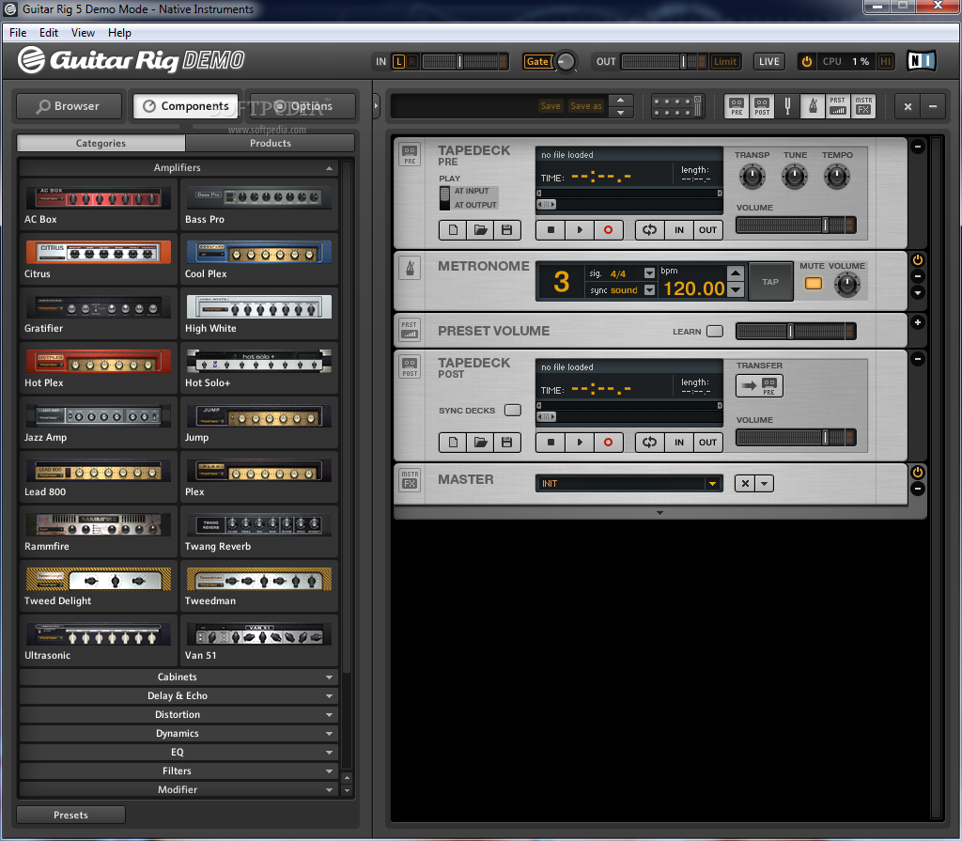Image resolution: width=962 pixels, height=841 pixels.
Task: Play in Tapedeck Pre
Action: [x=580, y=230]
